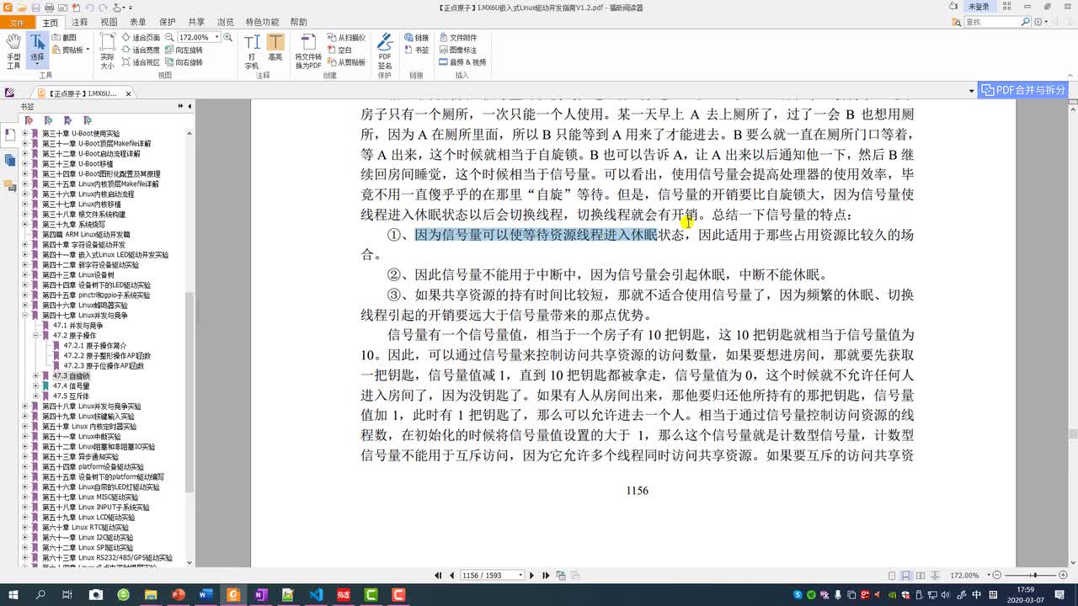
Task: Choose Fit Width (适合宽度)
Action: click(x=141, y=50)
